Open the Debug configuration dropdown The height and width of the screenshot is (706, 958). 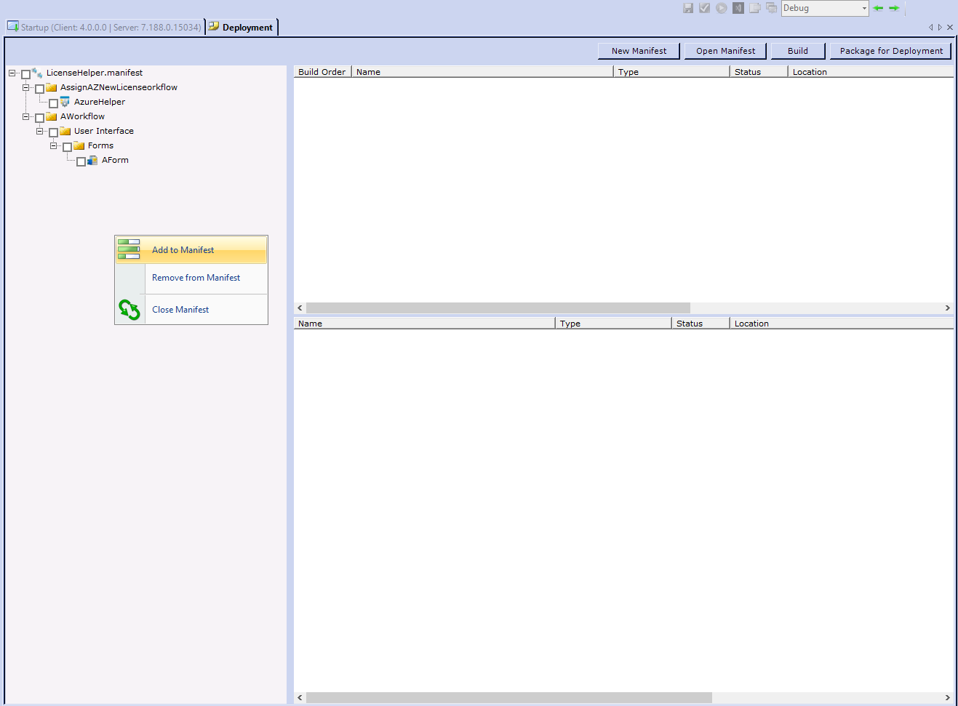(864, 9)
